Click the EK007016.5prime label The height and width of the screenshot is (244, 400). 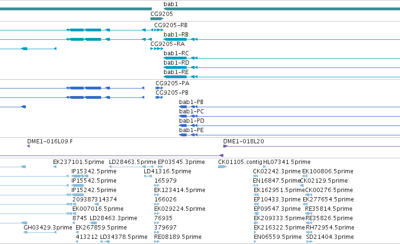tap(98, 209)
